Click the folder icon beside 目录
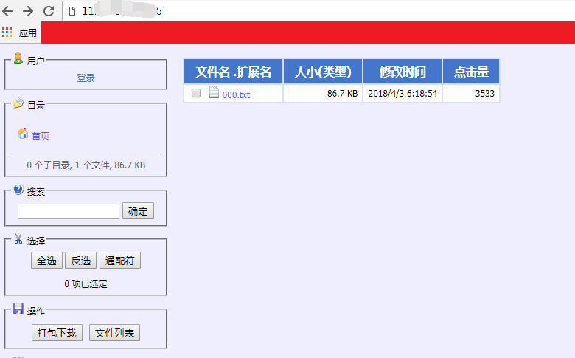The height and width of the screenshot is (358, 575). (x=18, y=103)
